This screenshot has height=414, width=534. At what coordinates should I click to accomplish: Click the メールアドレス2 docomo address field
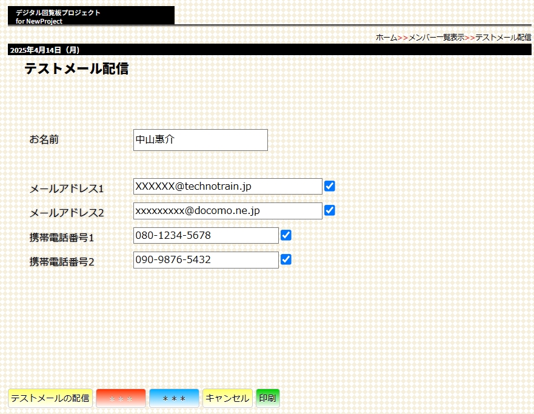tap(228, 211)
